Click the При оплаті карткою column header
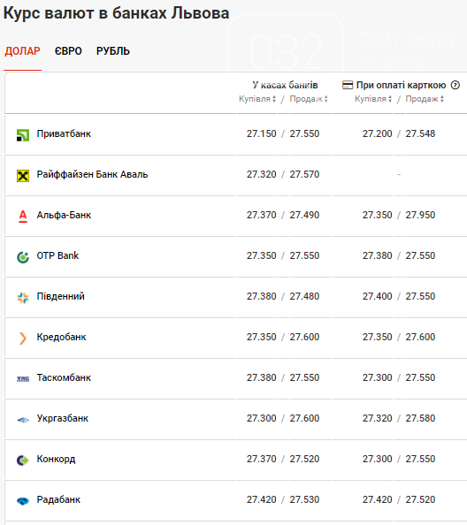Screen dimensions: 467x525 pos(401,85)
